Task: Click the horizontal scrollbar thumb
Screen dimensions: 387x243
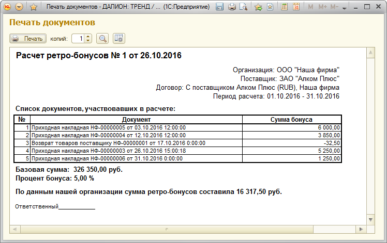Action: coord(167,229)
